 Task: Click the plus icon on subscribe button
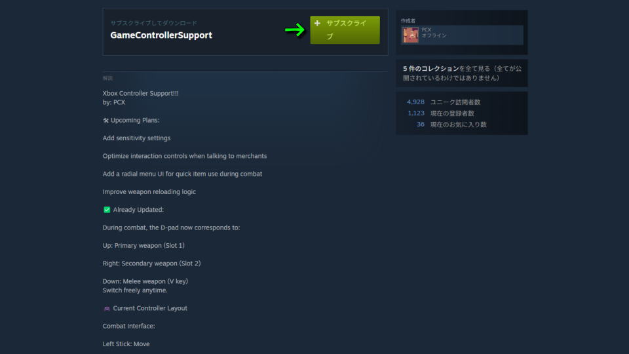coord(317,24)
